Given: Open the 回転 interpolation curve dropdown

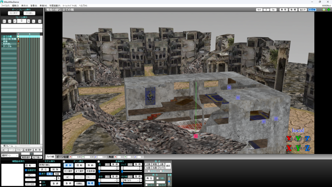Looking at the screenshot, I should tap(30, 166).
